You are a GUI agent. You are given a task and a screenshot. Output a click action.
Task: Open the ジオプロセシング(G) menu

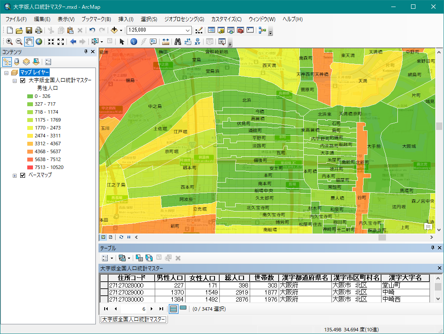click(184, 19)
